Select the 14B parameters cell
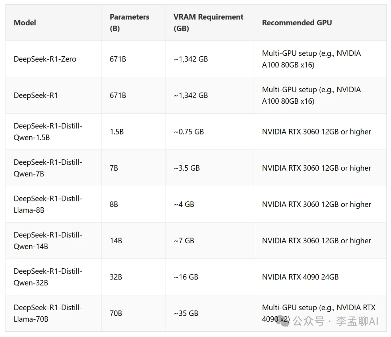391x337 pixels. (116, 240)
